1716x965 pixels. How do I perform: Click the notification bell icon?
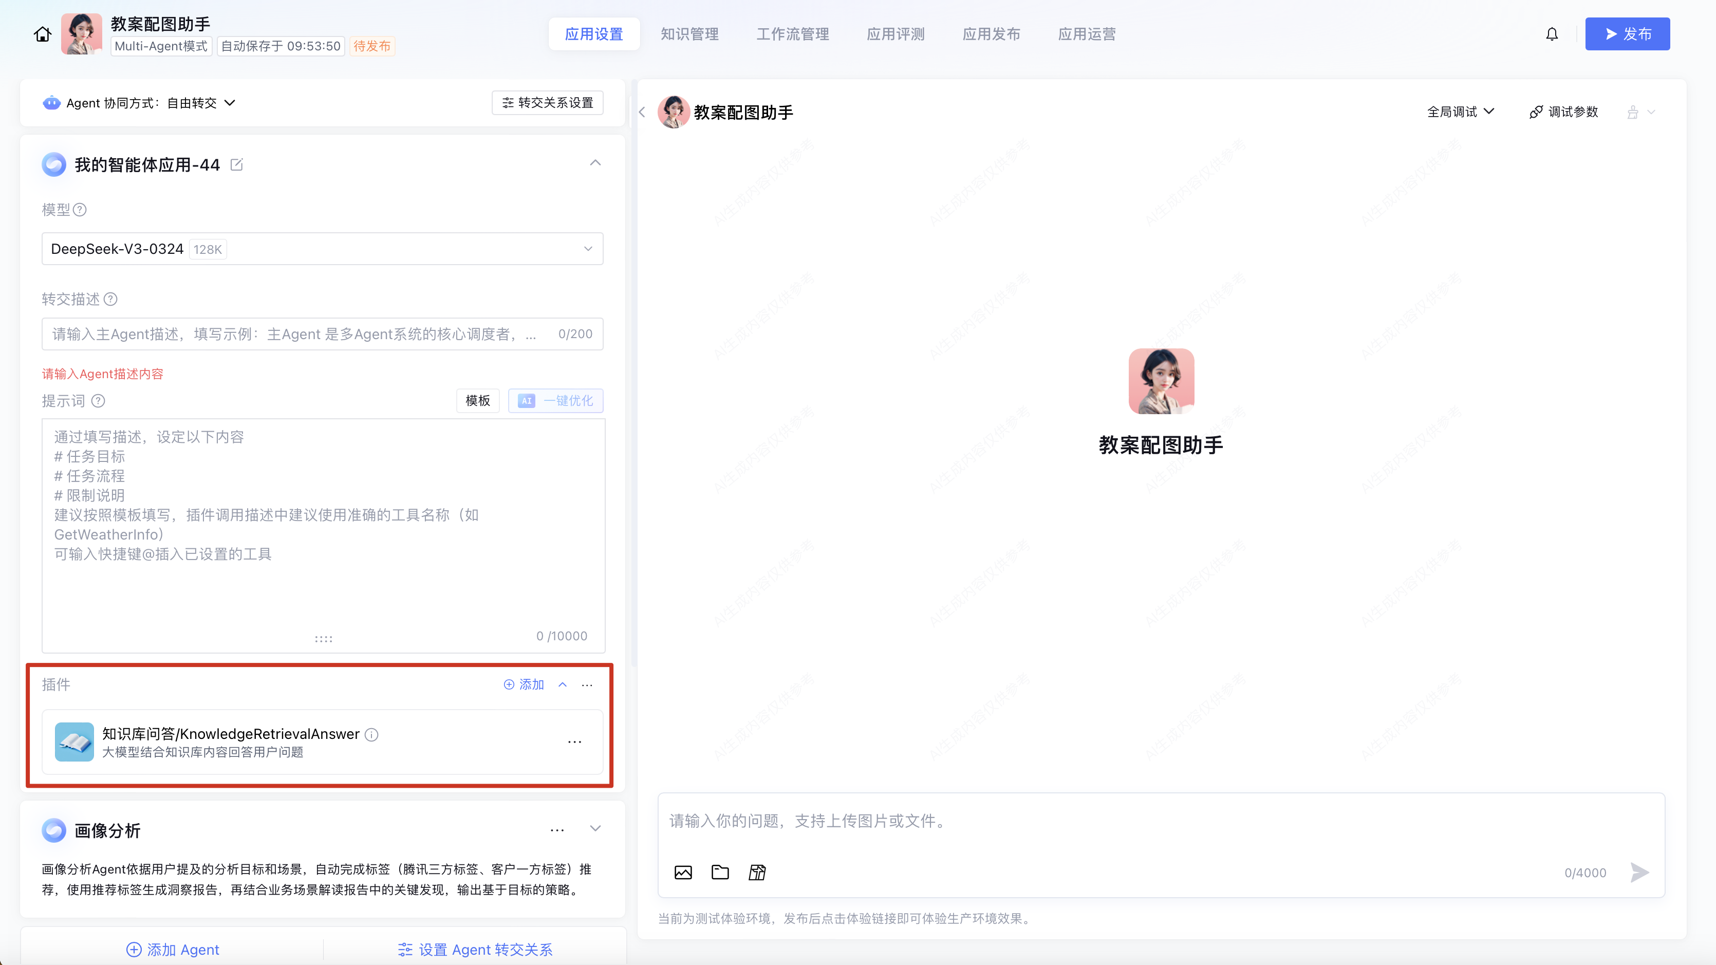[x=1552, y=34]
